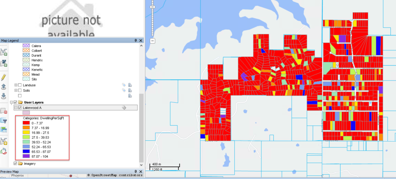
Task: Click the building icon in Landuse row
Action: (130, 85)
